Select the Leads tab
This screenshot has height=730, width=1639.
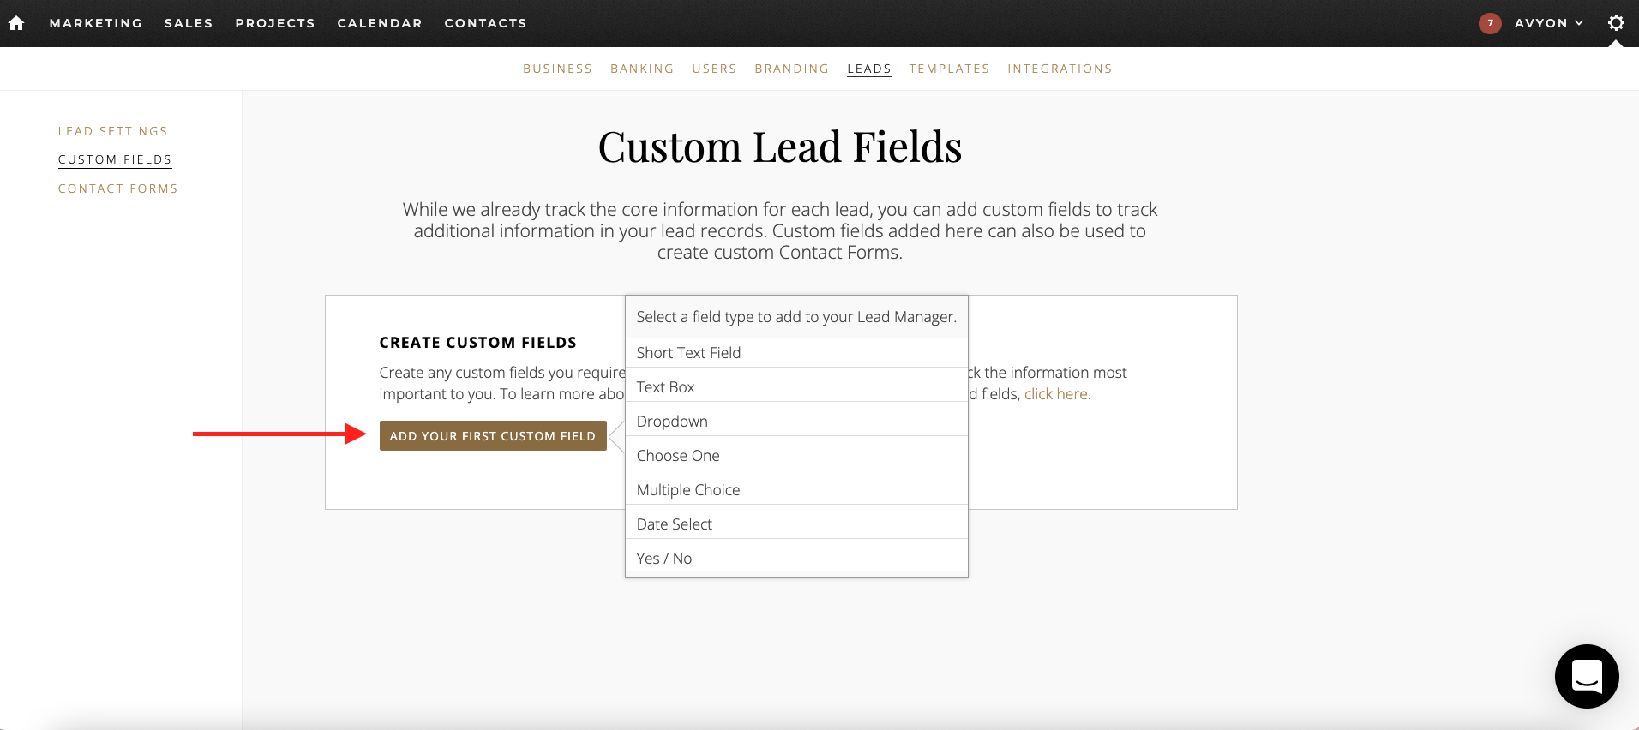click(869, 69)
